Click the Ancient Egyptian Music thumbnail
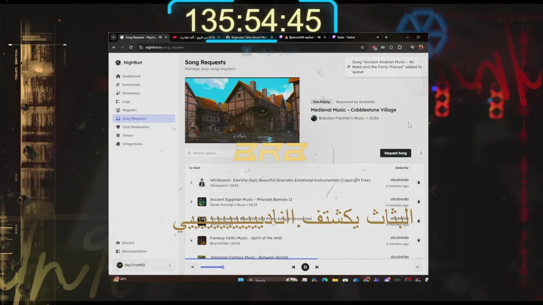This screenshot has width=543, height=305. point(202,202)
